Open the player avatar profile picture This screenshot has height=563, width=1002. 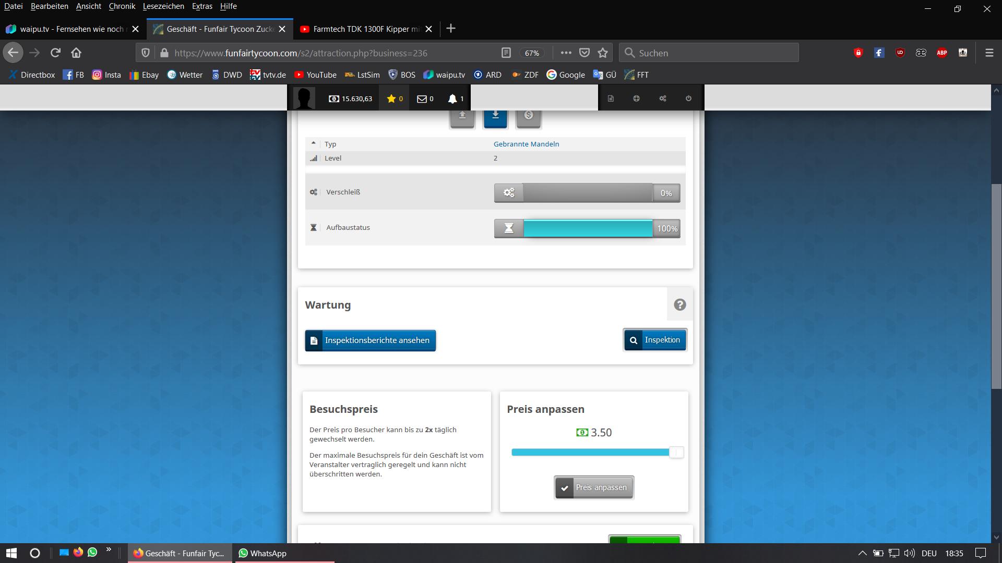(x=304, y=98)
